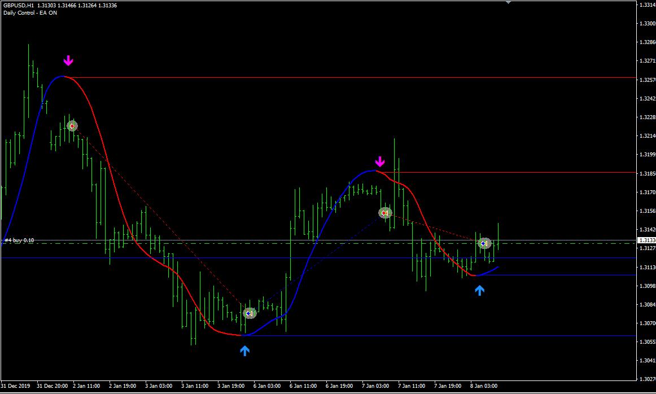Click the 1.3156 price scale label
Image resolution: width=656 pixels, height=394 pixels.
pos(647,211)
